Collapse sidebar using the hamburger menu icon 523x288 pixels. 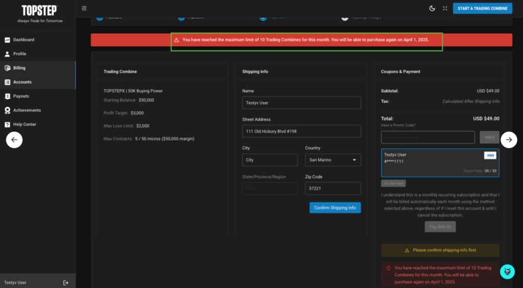pyautogui.click(x=84, y=8)
